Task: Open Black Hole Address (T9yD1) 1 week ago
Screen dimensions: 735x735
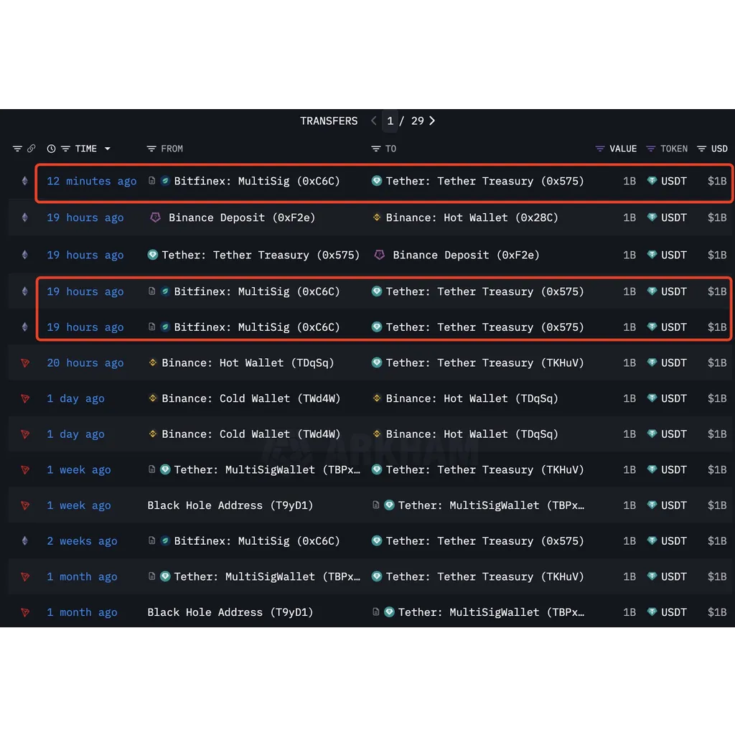Action: pos(230,505)
